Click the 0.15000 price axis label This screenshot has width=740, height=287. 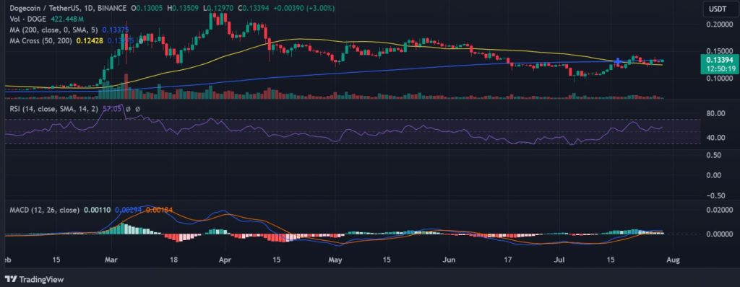(x=719, y=51)
